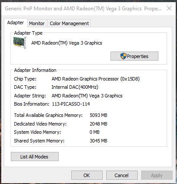Image resolution: width=177 pixels, height=184 pixels.
Task: Click the Internal DAC(400MHz) value
Action: (x=75, y=87)
